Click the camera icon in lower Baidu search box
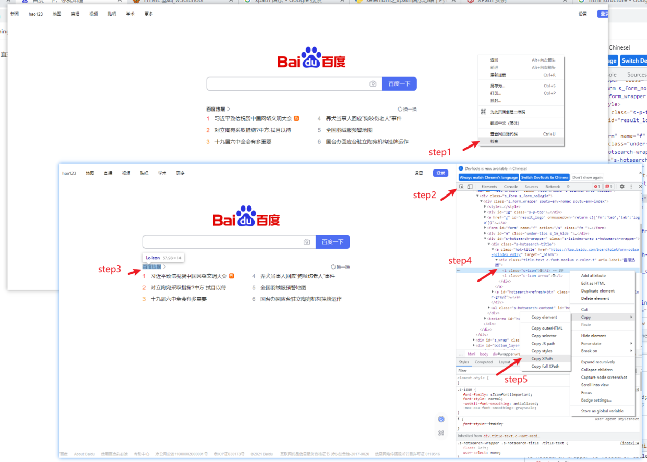This screenshot has width=647, height=462. [x=307, y=242]
